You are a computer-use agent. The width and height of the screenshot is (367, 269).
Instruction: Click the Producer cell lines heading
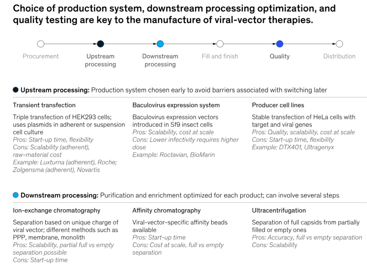[x=278, y=105]
